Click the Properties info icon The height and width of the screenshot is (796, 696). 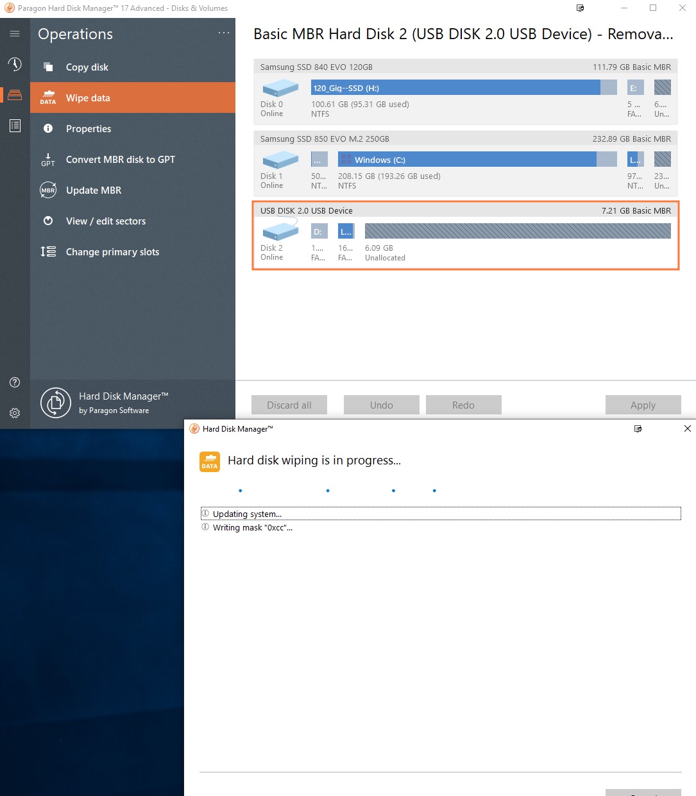pos(48,128)
